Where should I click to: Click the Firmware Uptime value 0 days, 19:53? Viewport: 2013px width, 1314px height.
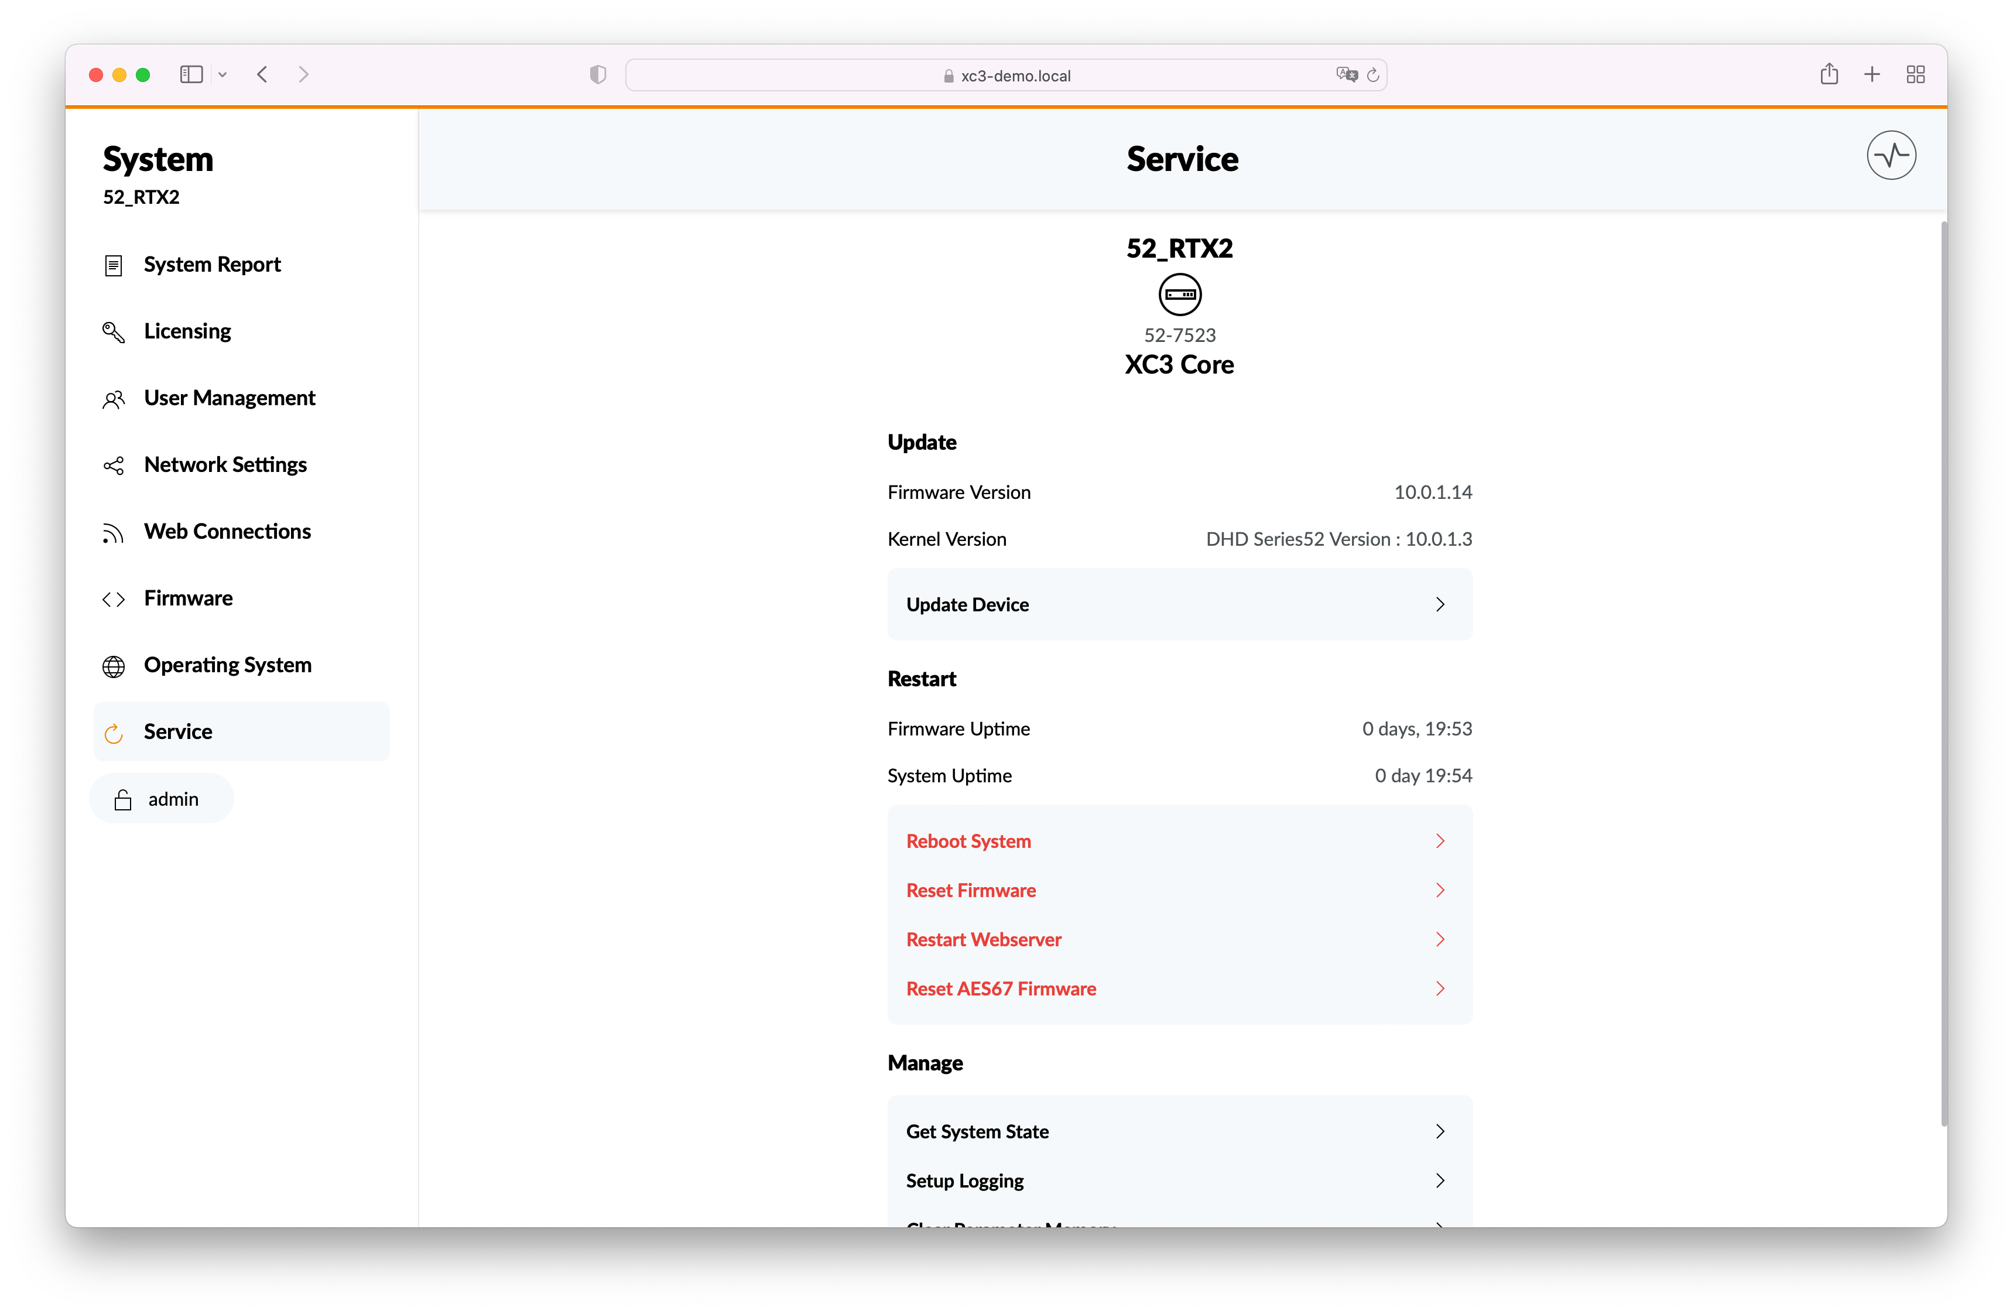point(1417,728)
